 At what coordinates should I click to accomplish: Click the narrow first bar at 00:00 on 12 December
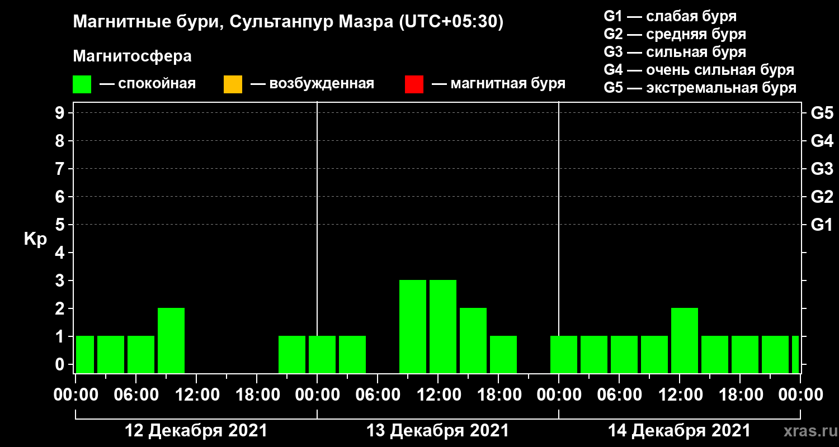(x=85, y=354)
